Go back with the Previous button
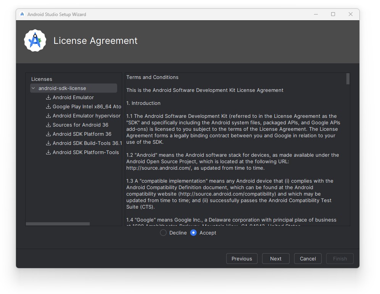380x294 pixels. pos(242,259)
